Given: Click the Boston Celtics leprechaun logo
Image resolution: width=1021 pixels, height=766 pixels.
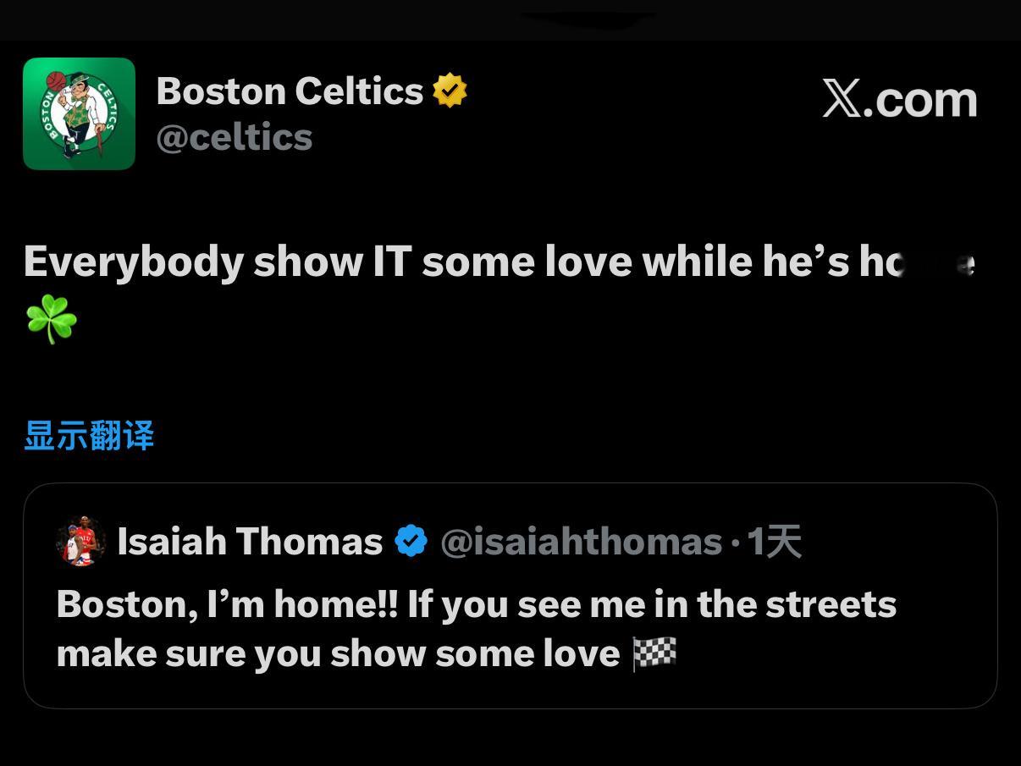Looking at the screenshot, I should (79, 113).
